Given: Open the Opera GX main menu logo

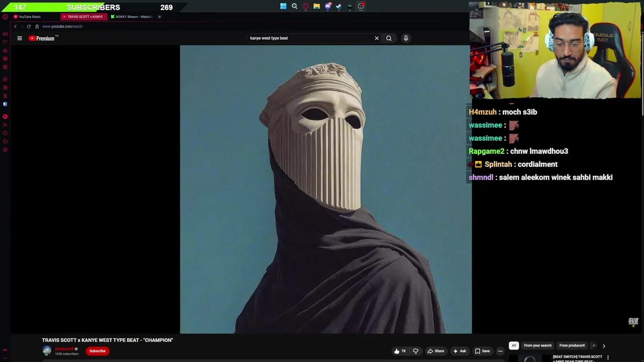Looking at the screenshot, I should [x=5, y=17].
